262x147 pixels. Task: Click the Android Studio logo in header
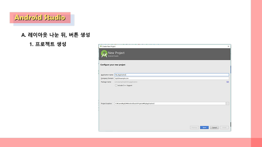pos(104,54)
